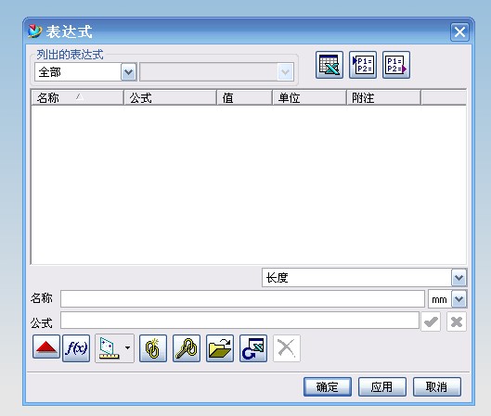Click the greyed delete X icon in bottom toolbar
Screen dimensions: 491x416
coord(287,347)
